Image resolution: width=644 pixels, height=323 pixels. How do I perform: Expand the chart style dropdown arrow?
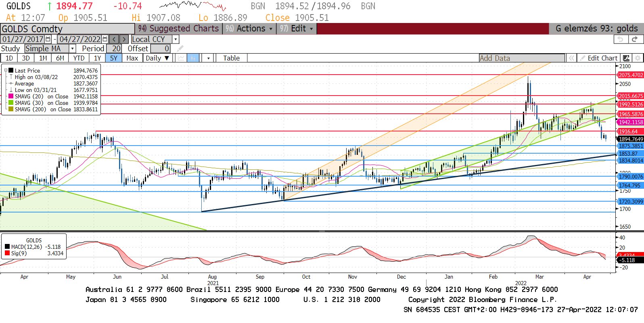(208, 58)
